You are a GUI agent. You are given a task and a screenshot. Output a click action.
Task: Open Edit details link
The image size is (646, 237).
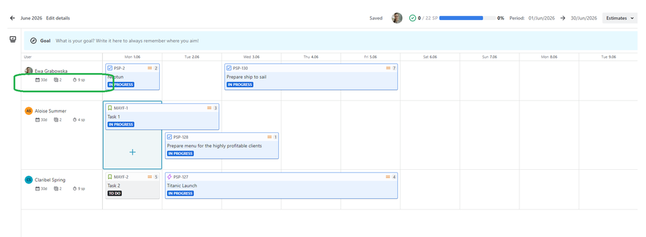coord(58,18)
